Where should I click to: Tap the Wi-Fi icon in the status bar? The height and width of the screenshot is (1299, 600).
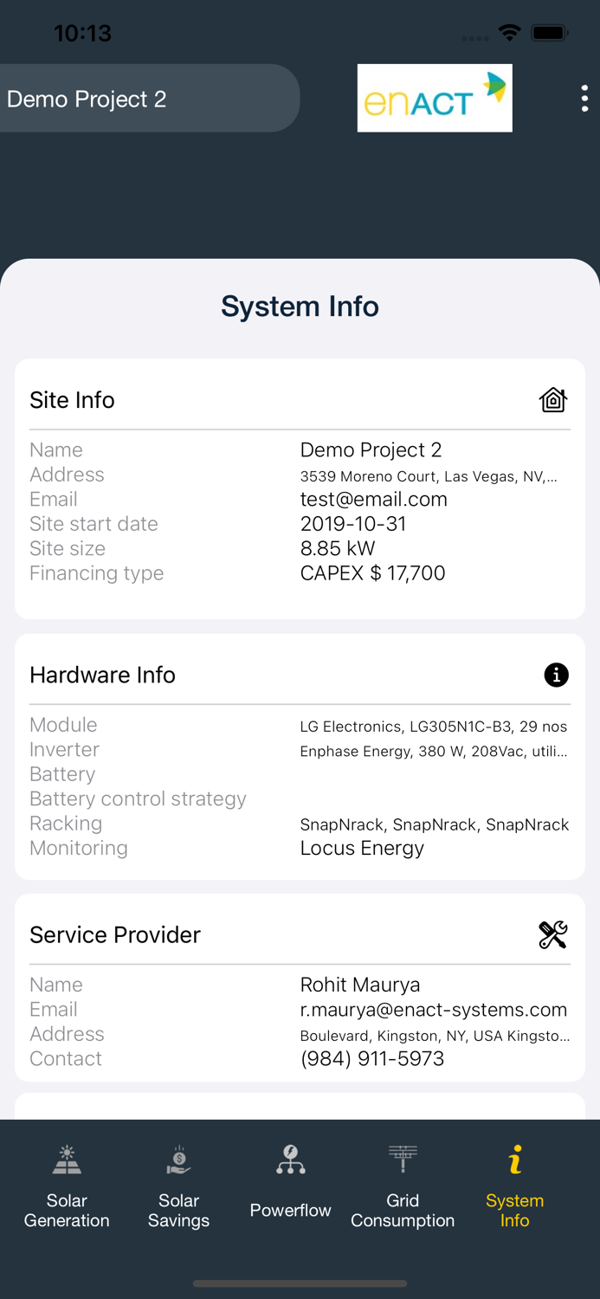point(509,33)
